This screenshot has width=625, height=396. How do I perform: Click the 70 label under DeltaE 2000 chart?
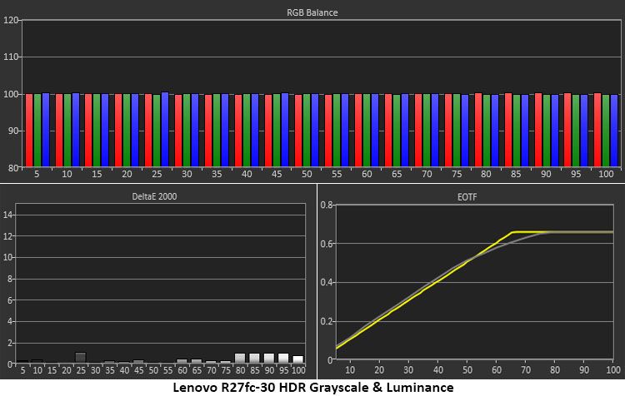pos(212,370)
